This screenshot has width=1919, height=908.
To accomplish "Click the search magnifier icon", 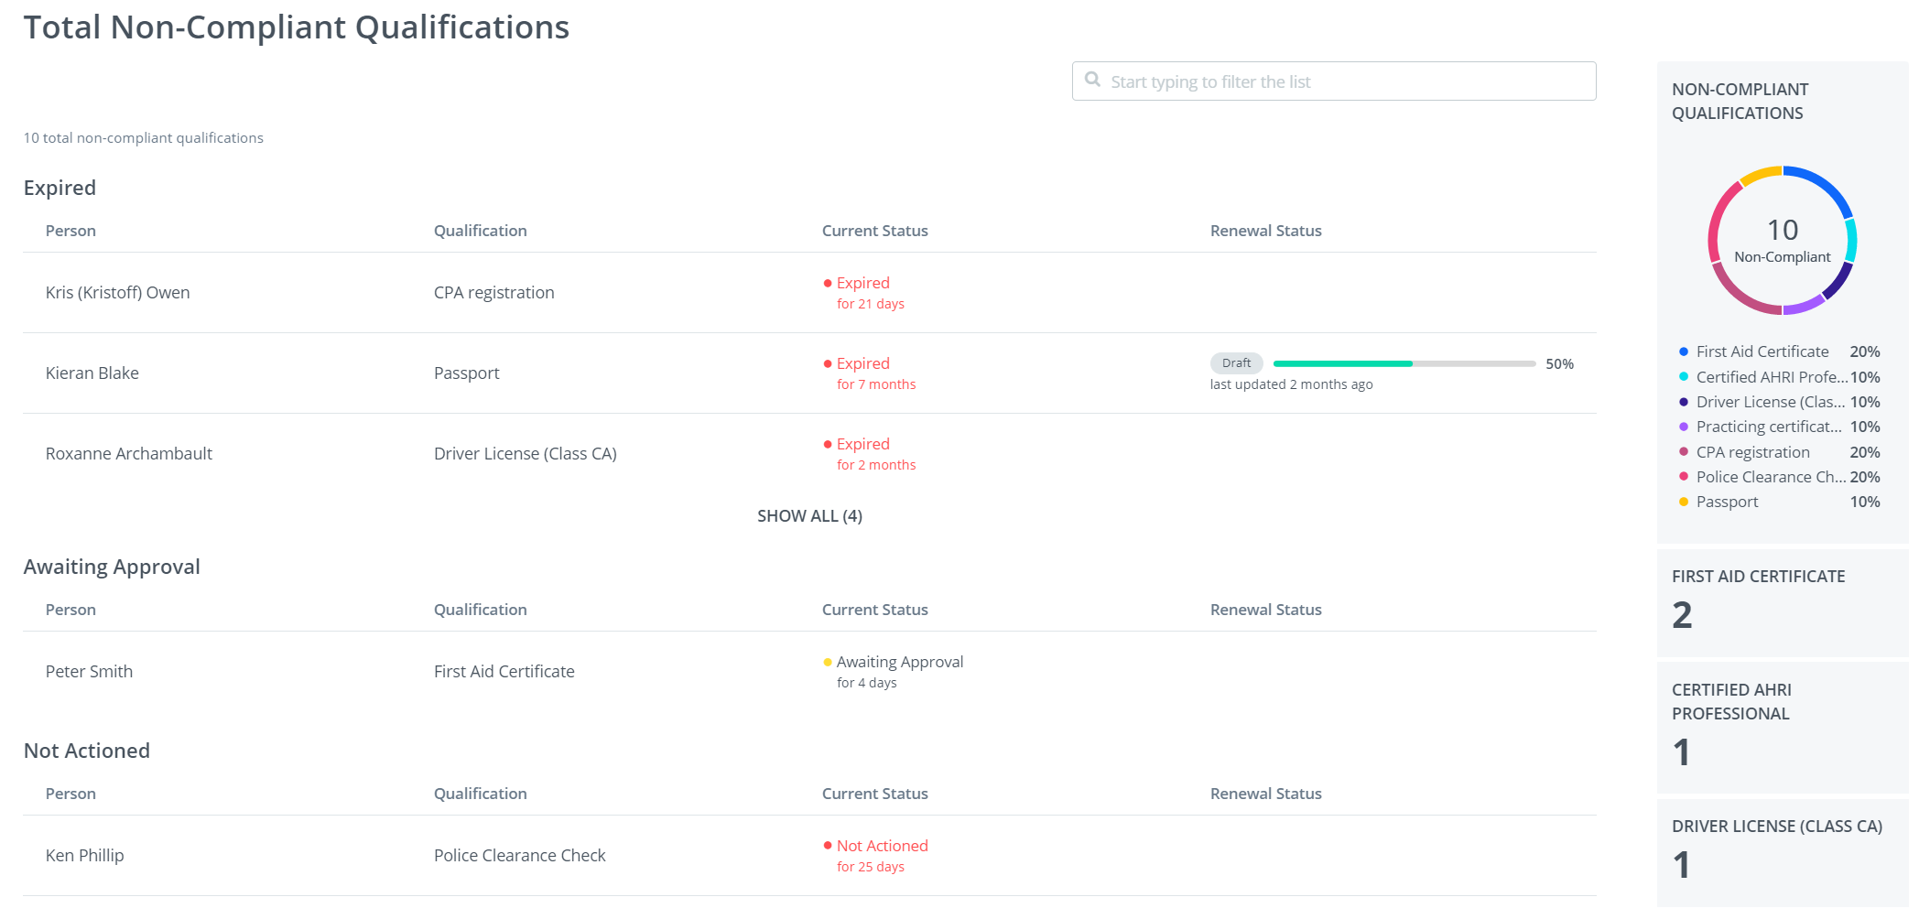I will [1092, 80].
